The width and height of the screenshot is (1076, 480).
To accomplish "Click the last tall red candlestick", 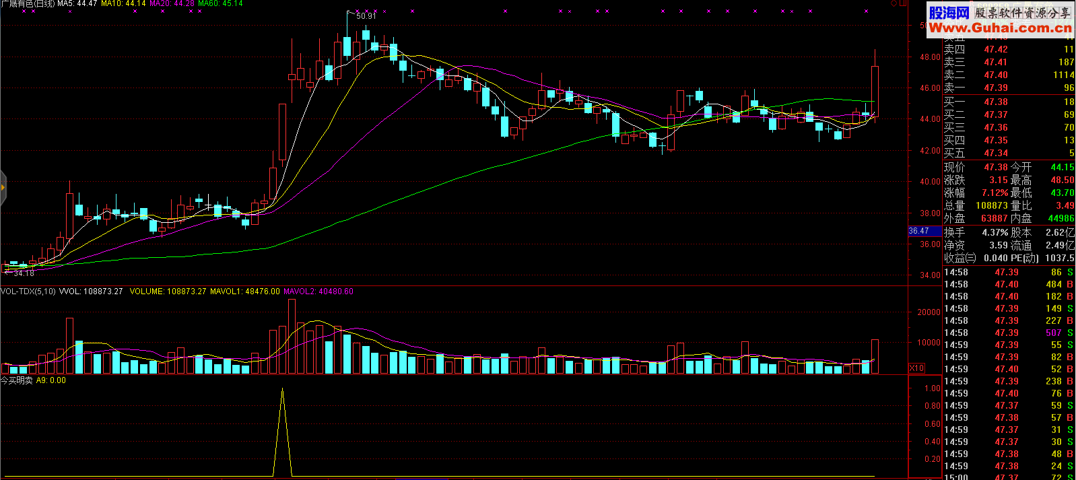I will pos(875,91).
